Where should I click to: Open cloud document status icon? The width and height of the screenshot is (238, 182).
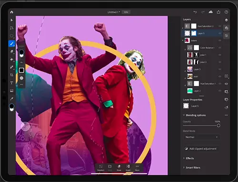[x=210, y=12]
